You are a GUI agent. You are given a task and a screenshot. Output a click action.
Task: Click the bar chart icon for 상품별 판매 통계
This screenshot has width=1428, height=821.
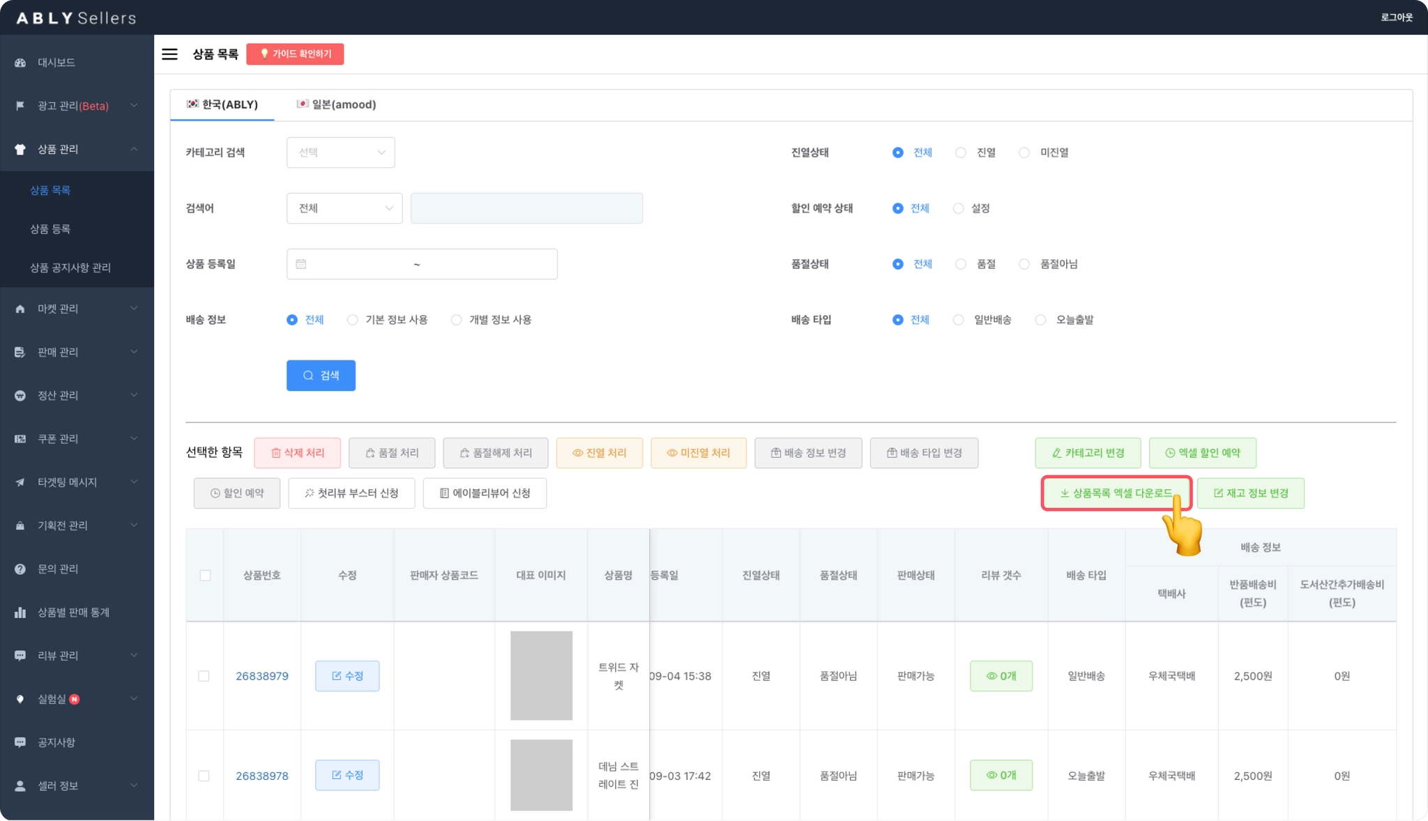20,613
